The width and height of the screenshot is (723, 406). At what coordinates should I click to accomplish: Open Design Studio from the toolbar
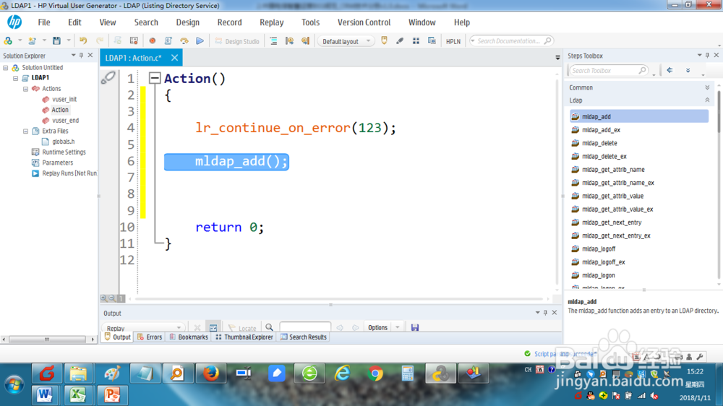tap(237, 41)
